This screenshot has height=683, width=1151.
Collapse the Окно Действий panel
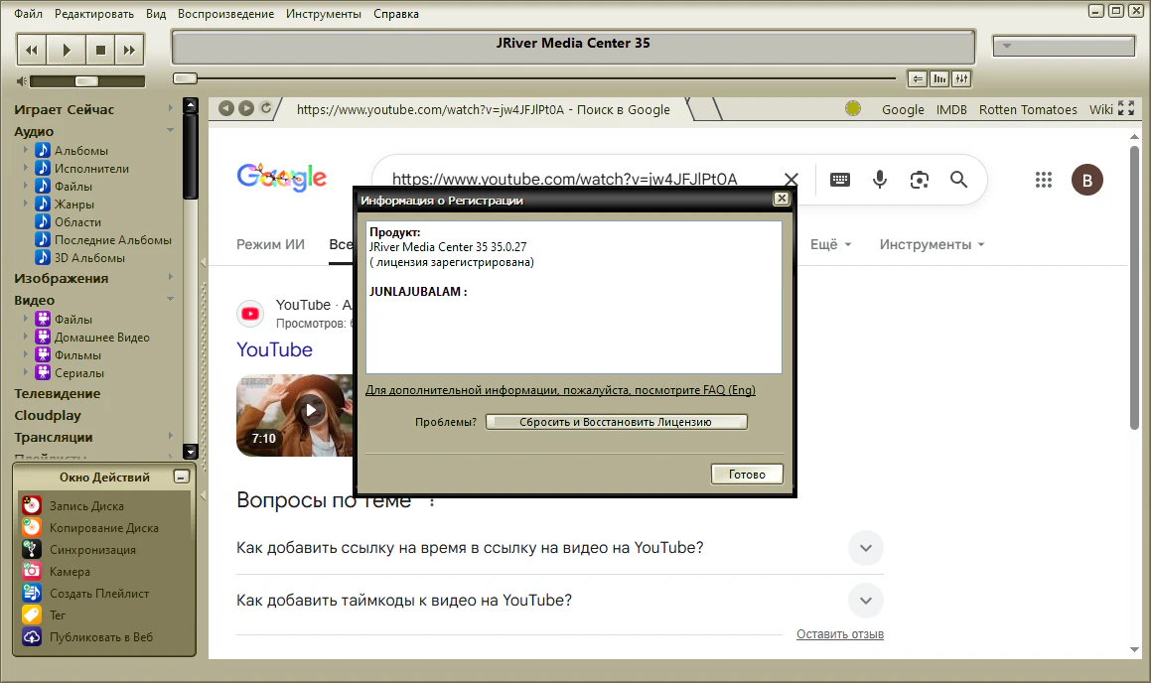(180, 477)
